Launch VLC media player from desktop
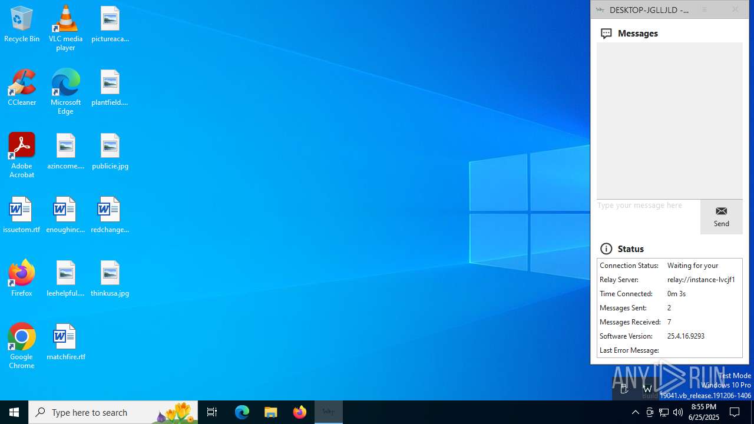The height and width of the screenshot is (424, 754). [x=65, y=28]
